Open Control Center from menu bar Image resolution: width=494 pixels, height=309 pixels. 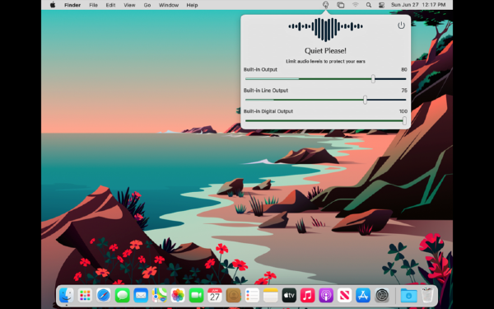(381, 5)
